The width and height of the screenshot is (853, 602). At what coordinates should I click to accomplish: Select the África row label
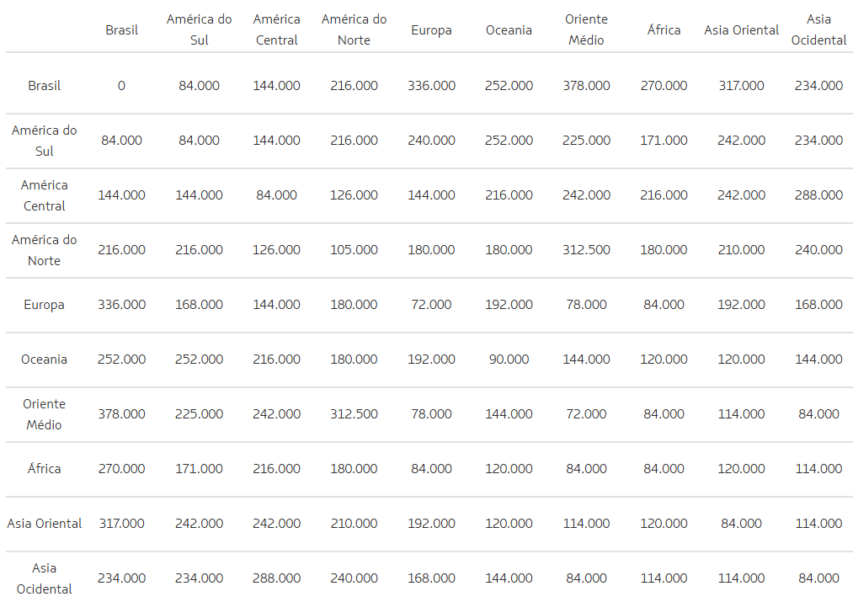click(x=44, y=469)
